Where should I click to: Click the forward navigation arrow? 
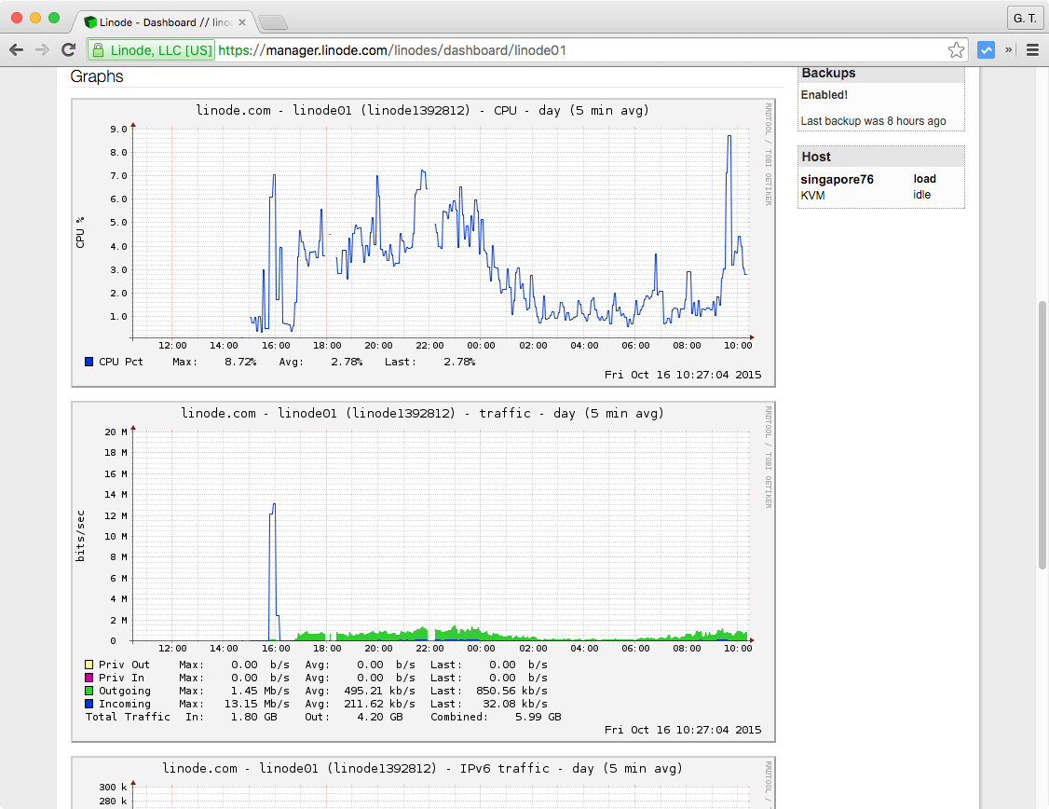point(42,49)
